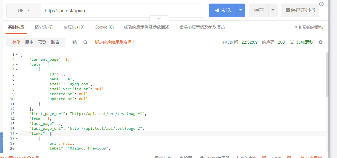Open the help question mark icon
This screenshot has width=337, height=158.
[x=321, y=4]
